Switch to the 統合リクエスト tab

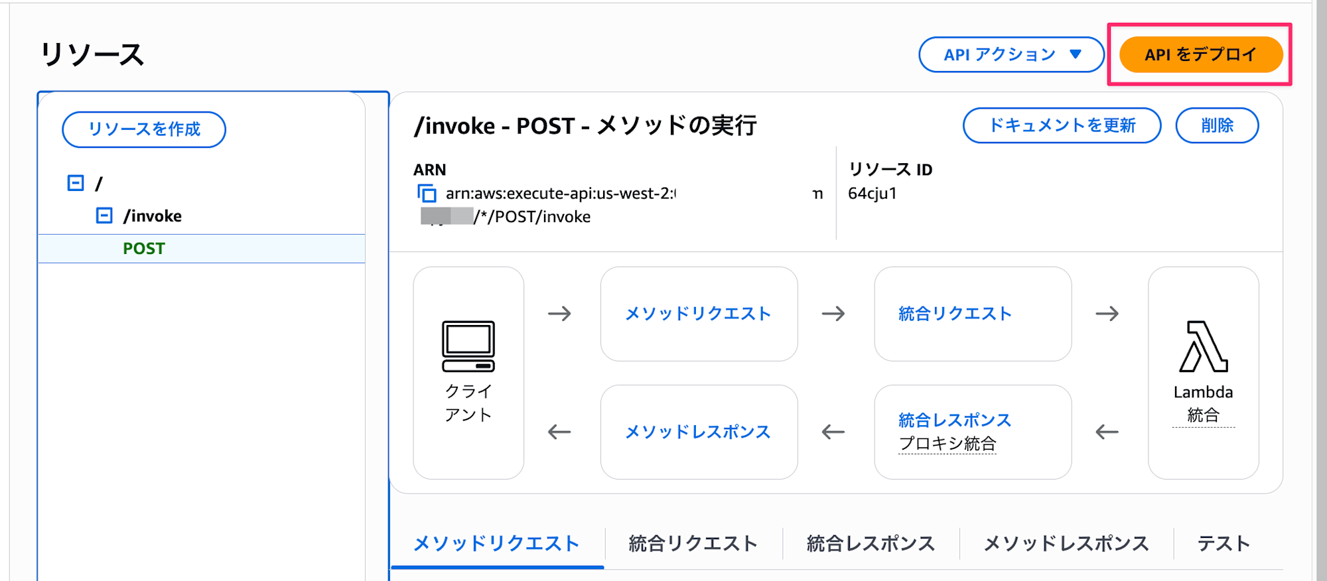(693, 544)
